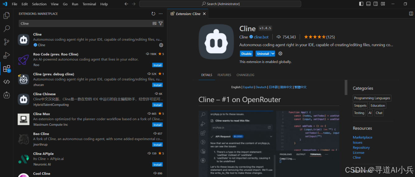This screenshot has width=415, height=177.
Task: Open the Marketplace resource link
Action: pos(362,137)
